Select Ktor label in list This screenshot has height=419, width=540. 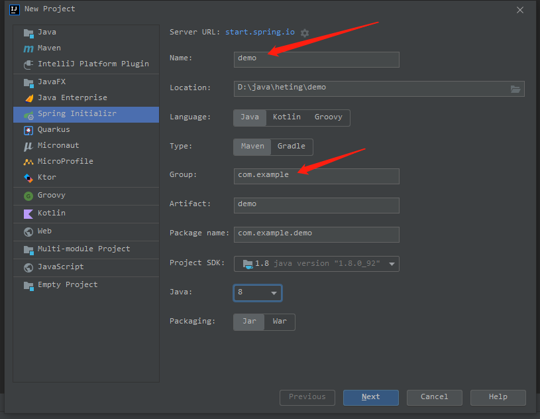(47, 177)
